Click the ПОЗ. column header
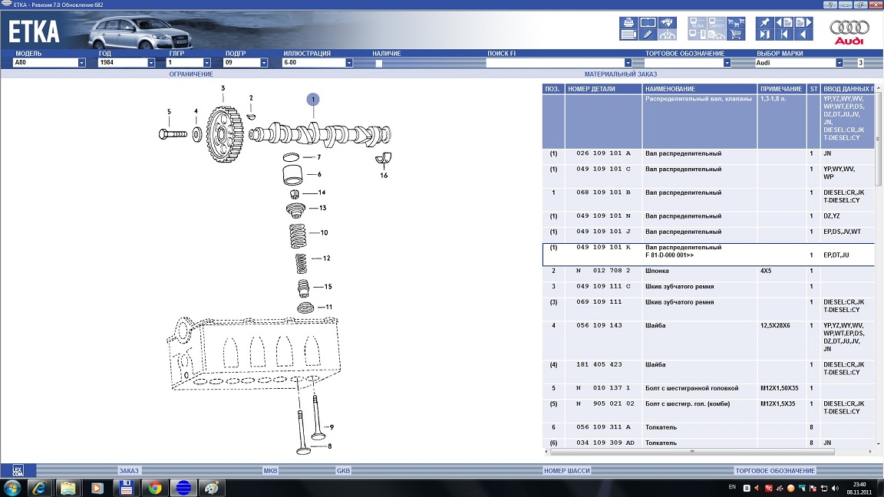This screenshot has height=497, width=884. [553, 89]
